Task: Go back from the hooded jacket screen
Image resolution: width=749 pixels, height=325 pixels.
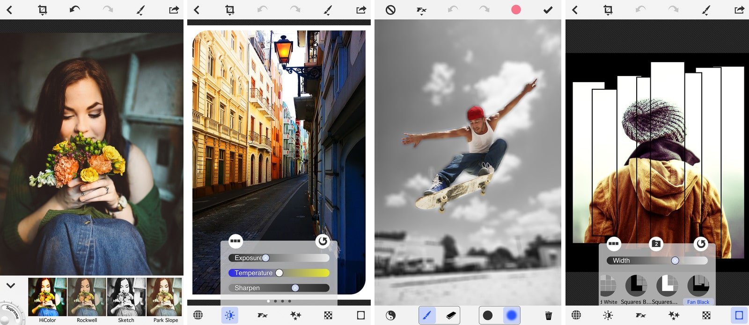Action: click(575, 10)
